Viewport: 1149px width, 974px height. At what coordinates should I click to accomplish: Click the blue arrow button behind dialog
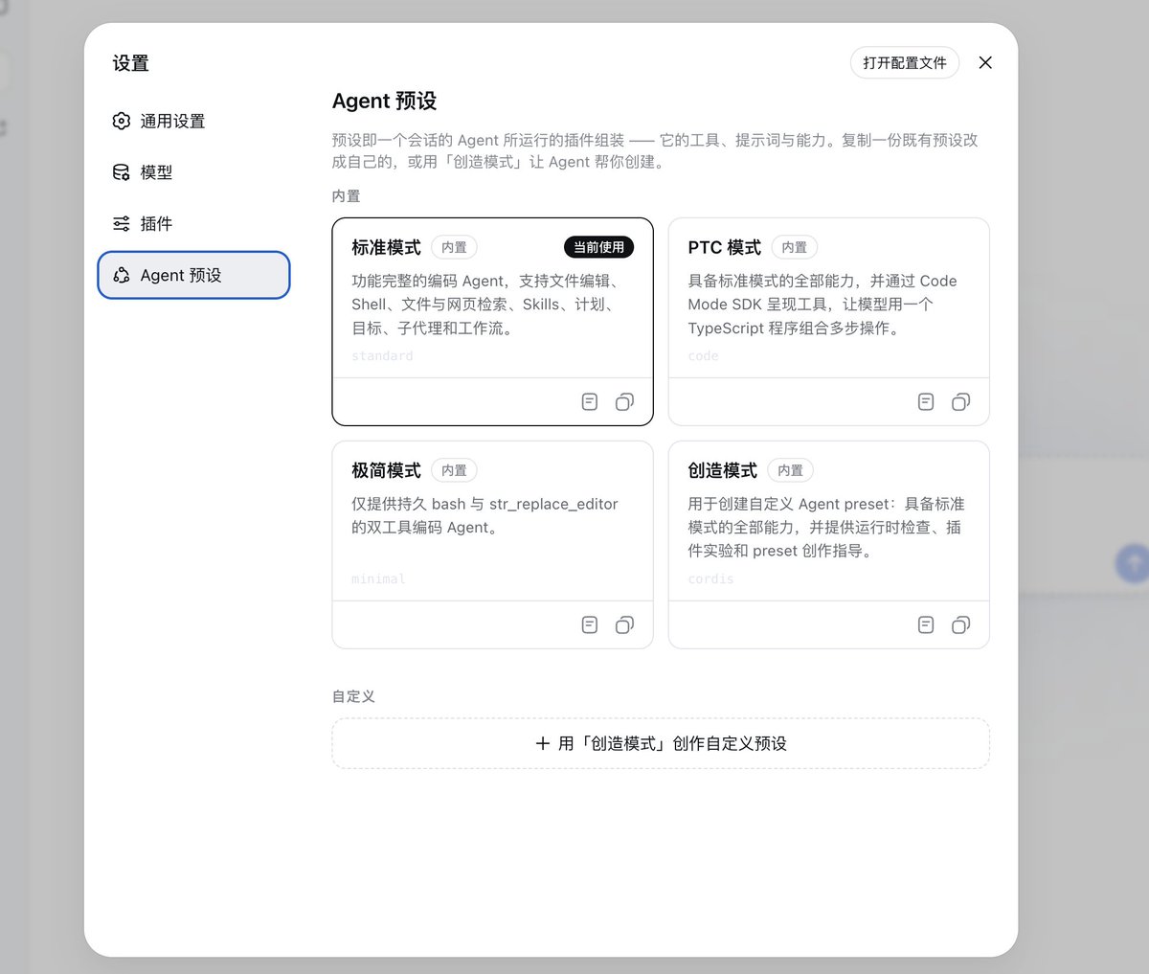coord(1133,563)
